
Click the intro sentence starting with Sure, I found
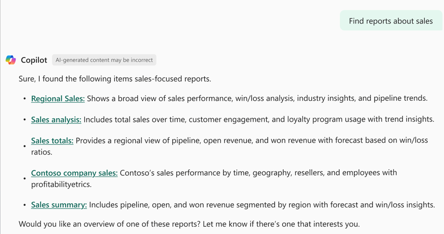[115, 79]
